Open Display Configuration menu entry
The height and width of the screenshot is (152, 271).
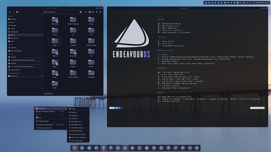click(x=51, y=128)
